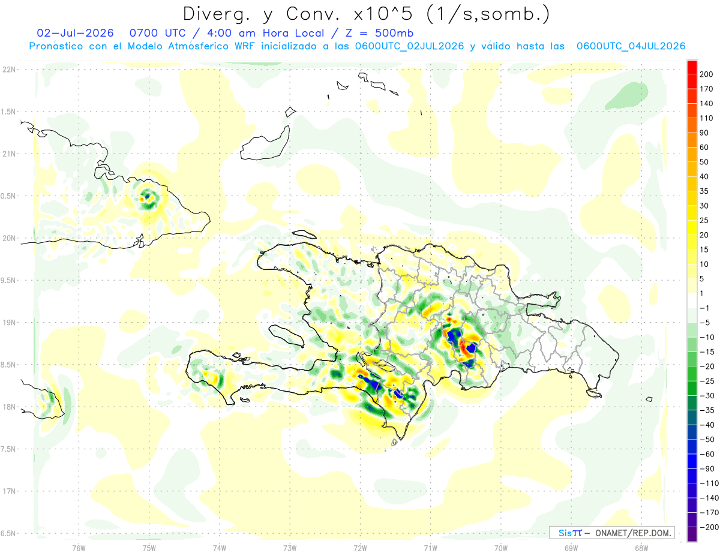Click the negative '-90' color scale value
This screenshot has height=556, width=720.
tap(707, 468)
